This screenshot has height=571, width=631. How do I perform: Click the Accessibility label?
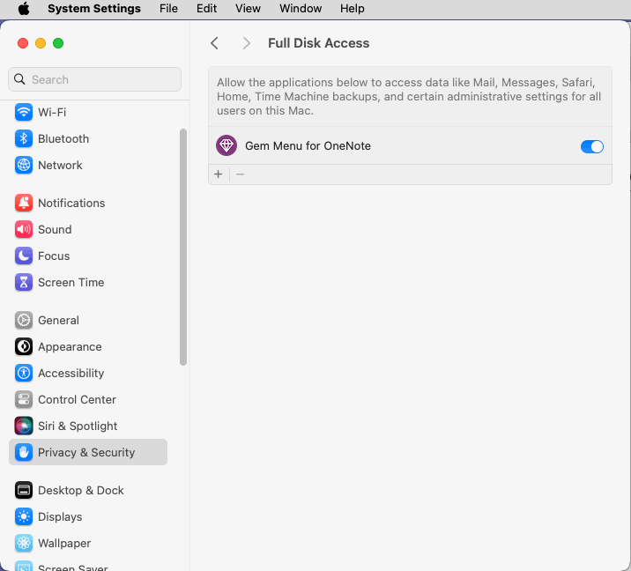pos(71,373)
